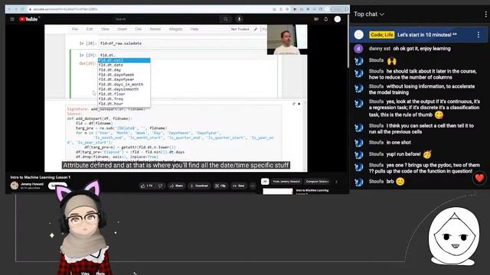Open the YouTube notifications bell

tap(326, 19)
